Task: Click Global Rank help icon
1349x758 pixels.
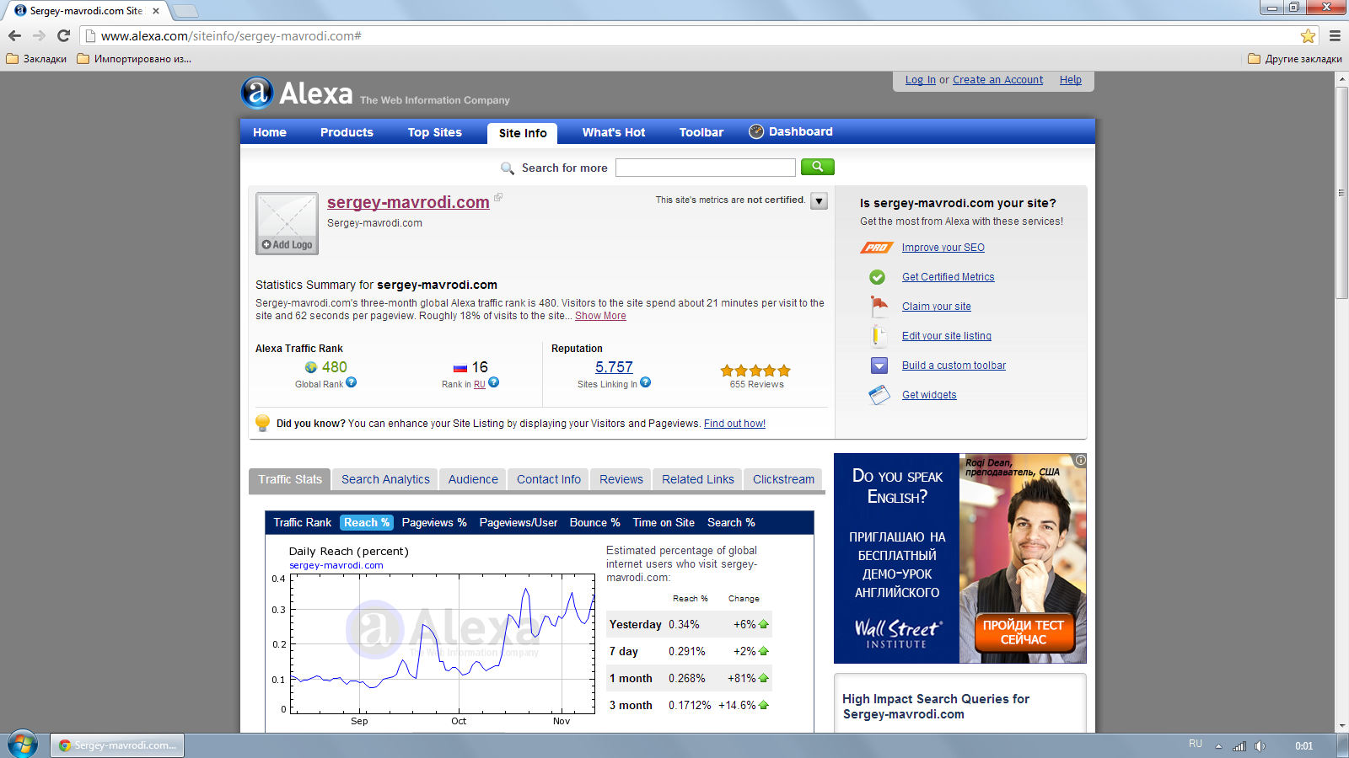Action: (x=352, y=382)
